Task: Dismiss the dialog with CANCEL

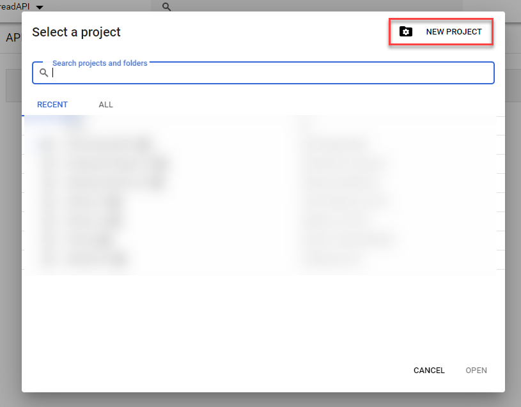Action: (x=429, y=371)
